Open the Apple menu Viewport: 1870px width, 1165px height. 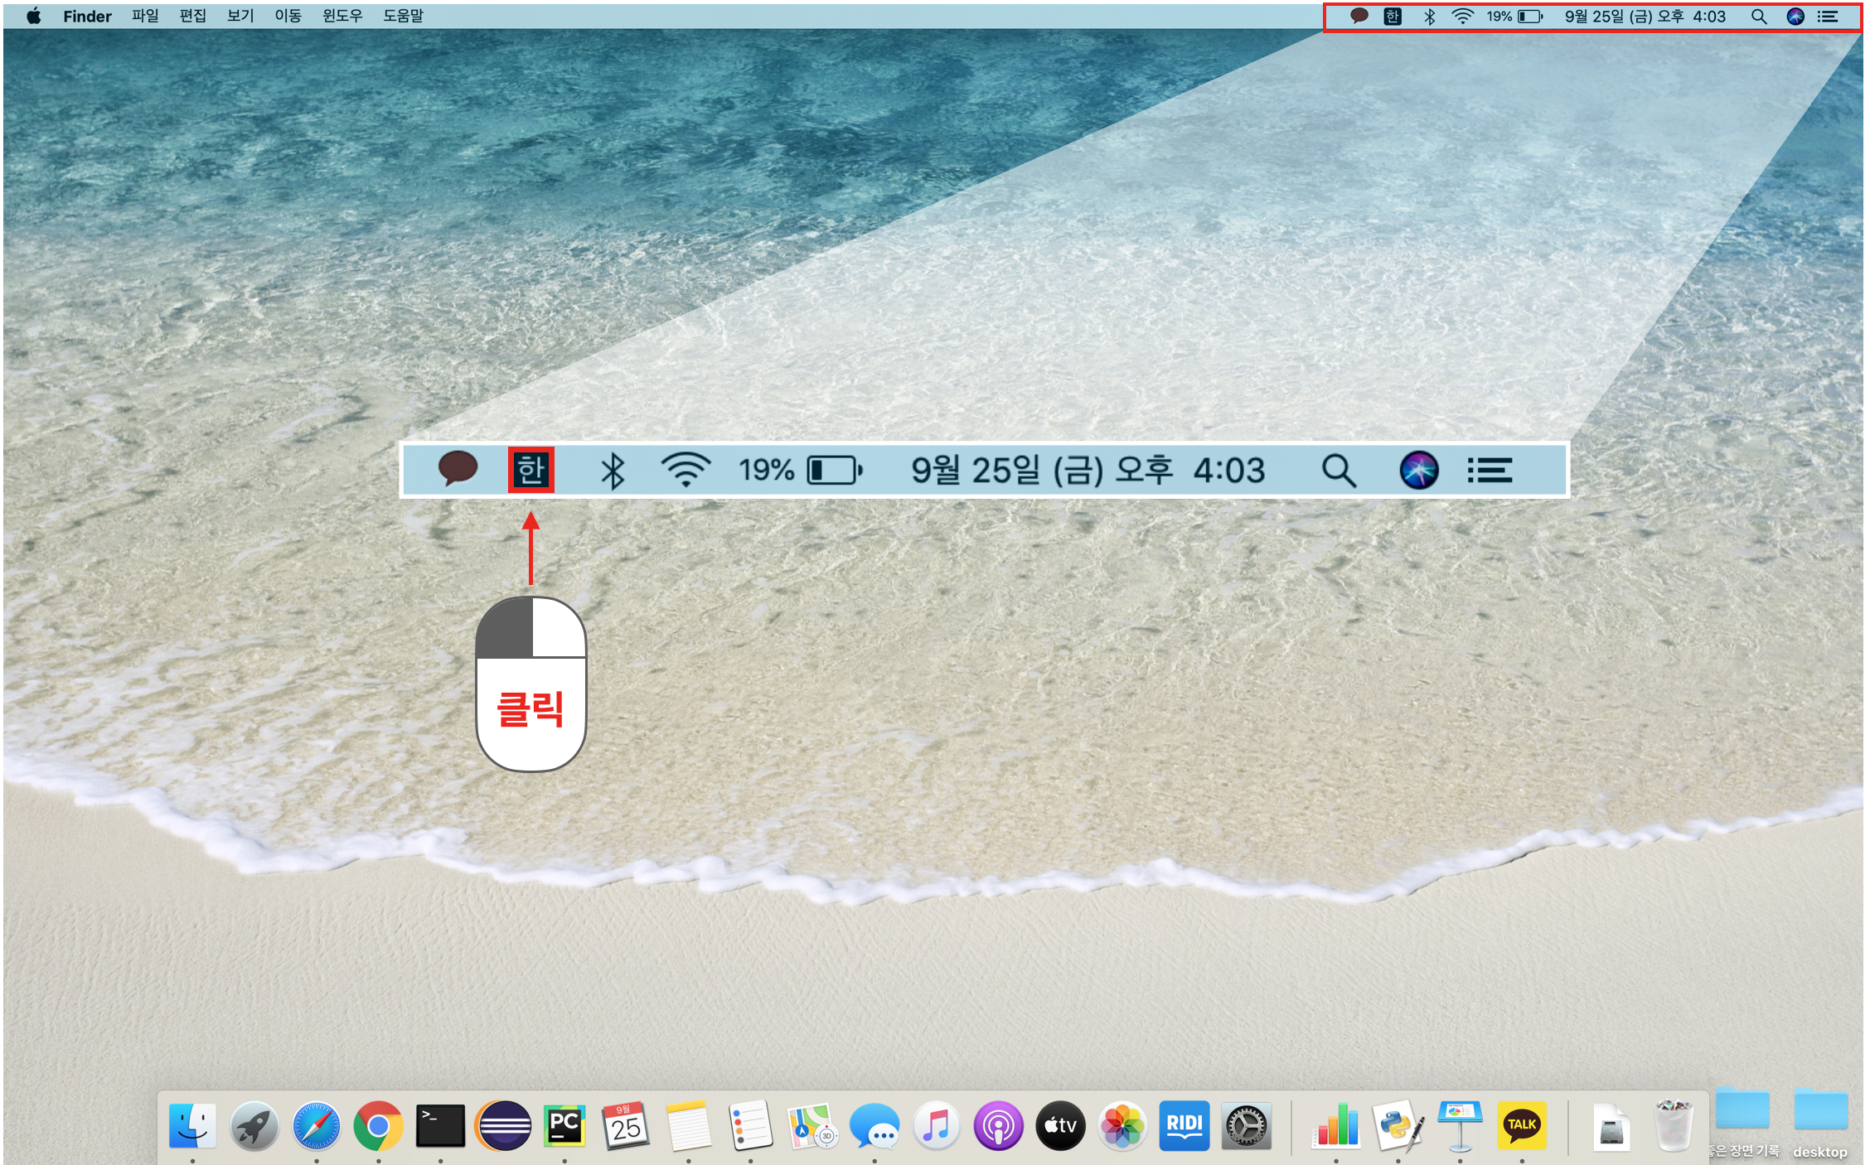(34, 16)
